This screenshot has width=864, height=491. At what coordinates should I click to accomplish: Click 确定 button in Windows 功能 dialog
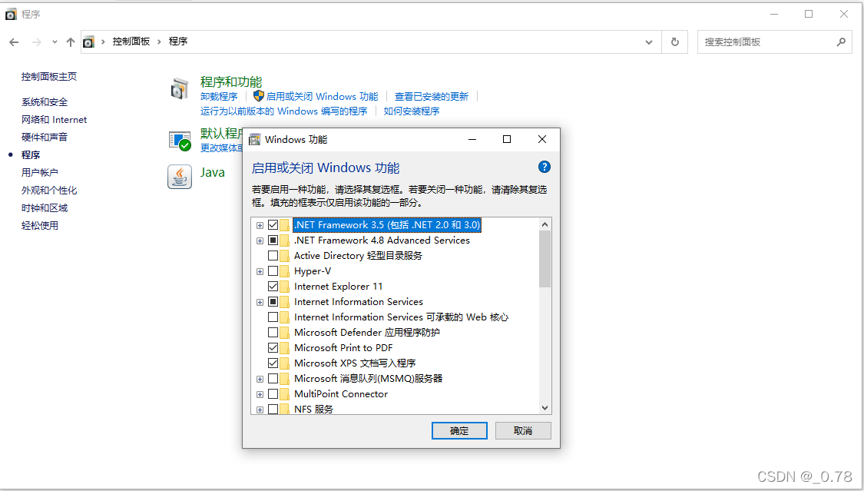click(x=459, y=430)
